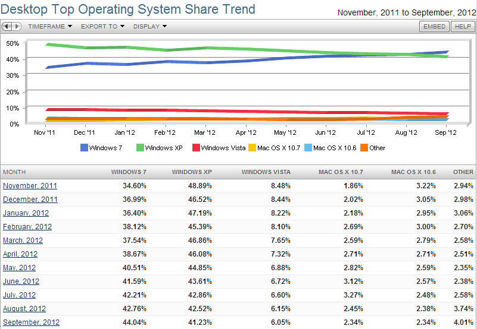Click the Sep '12 x-axis label
Image resolution: width=477 pixels, height=329 pixels.
(x=445, y=132)
